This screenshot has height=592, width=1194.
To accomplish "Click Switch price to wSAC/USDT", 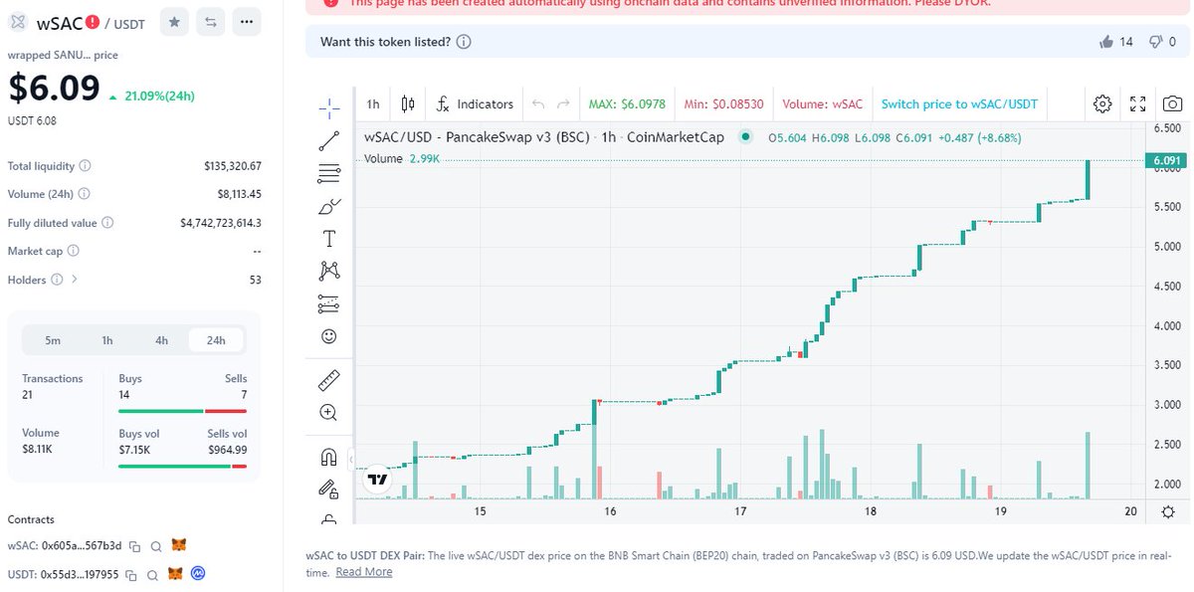I will pos(959,103).
